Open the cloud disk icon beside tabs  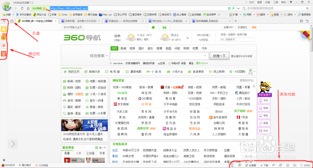click(x=12, y=21)
